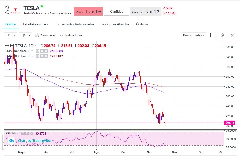
Task: Open the Chart by TradingView link
Action: click(35, 141)
